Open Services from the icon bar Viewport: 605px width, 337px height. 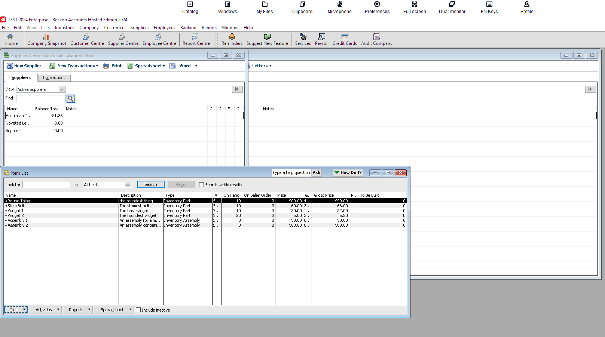click(x=303, y=40)
